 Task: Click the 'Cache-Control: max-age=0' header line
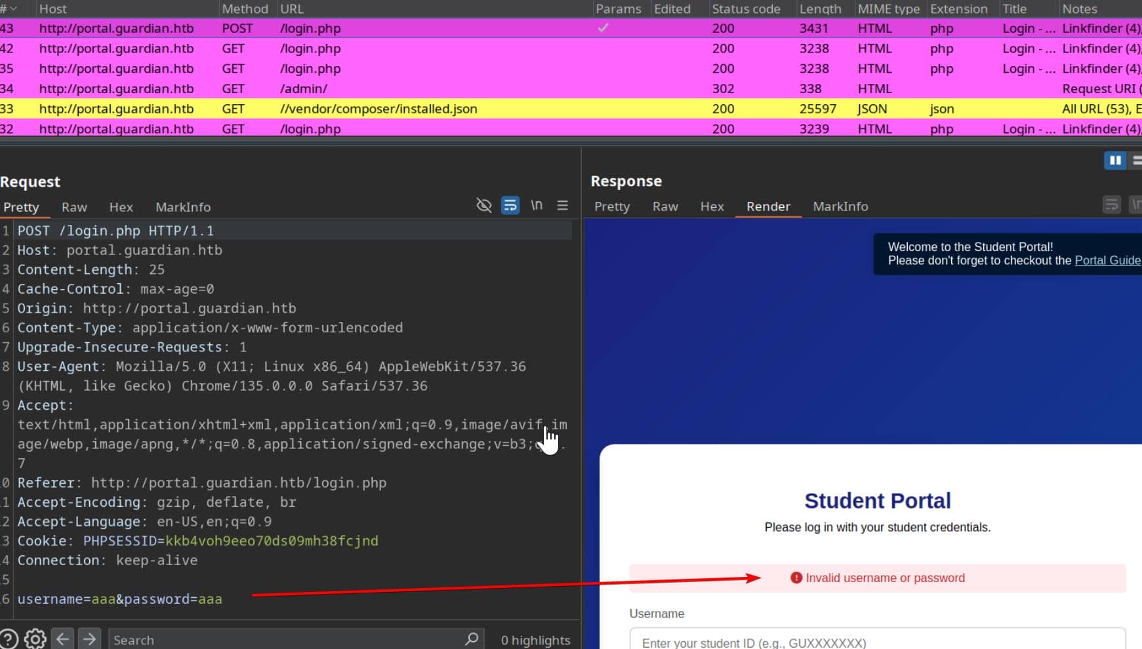pyautogui.click(x=115, y=289)
